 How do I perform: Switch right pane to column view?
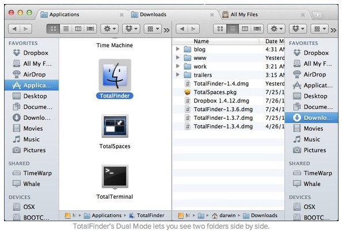[245, 29]
